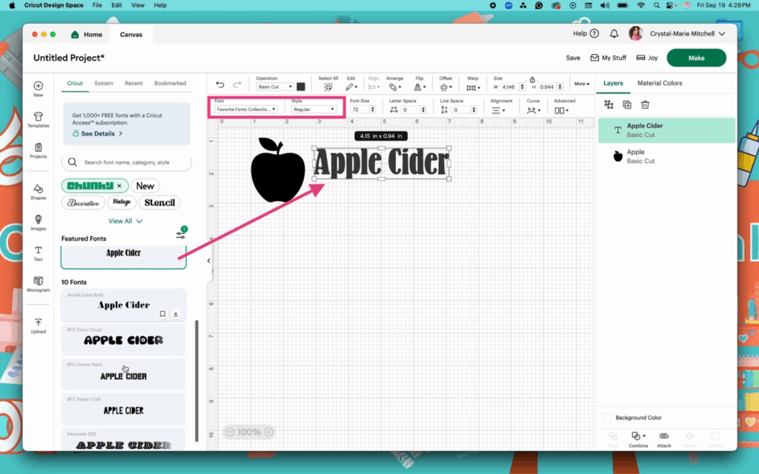Open the Font dropdown
The height and width of the screenshot is (474, 759).
click(x=246, y=109)
